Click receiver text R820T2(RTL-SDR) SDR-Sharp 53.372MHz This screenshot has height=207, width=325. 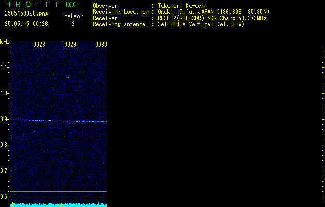click(212, 18)
